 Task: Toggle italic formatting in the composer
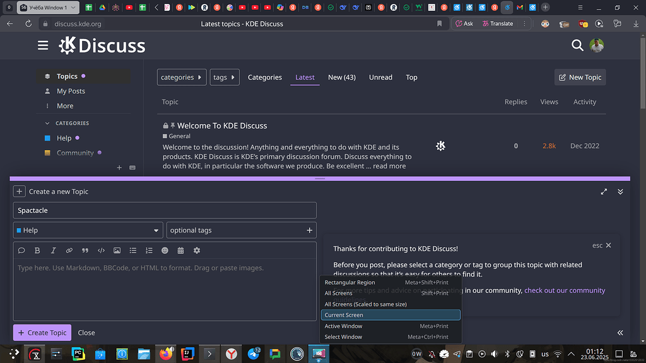pos(53,250)
